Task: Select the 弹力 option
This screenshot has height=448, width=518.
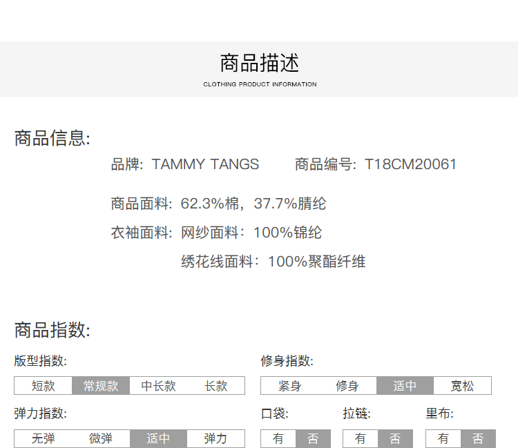Action: [215, 438]
